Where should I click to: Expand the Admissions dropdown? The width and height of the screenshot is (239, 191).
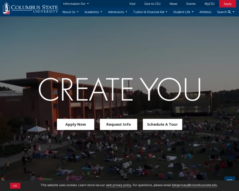(118, 12)
